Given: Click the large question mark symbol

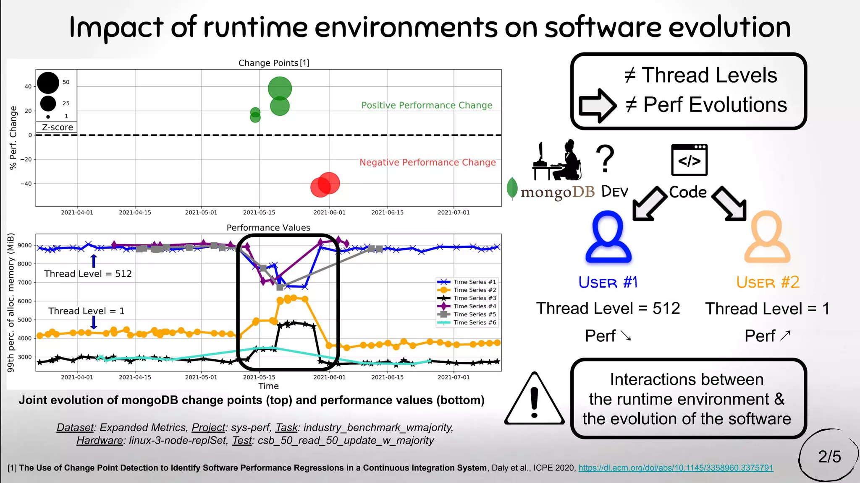Looking at the screenshot, I should click(605, 158).
